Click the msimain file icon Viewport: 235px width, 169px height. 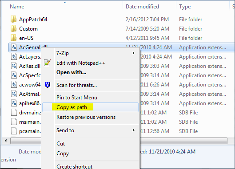tap(14, 122)
